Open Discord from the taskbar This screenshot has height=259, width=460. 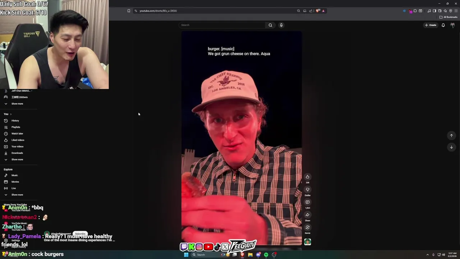coord(258,255)
